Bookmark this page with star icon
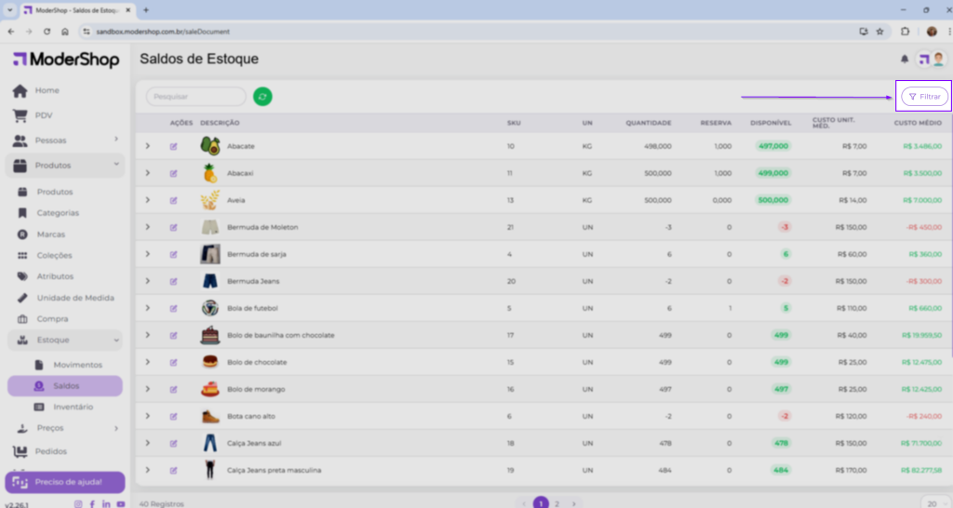The width and height of the screenshot is (953, 508). 879,31
